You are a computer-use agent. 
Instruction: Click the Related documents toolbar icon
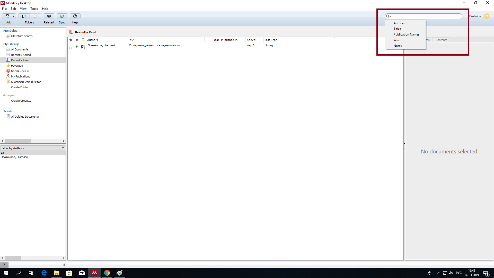[x=49, y=16]
